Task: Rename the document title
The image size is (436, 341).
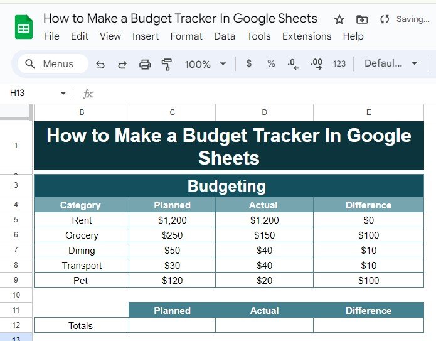Action: tap(180, 19)
